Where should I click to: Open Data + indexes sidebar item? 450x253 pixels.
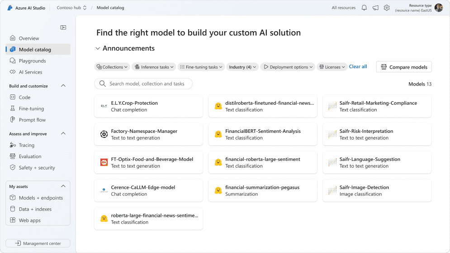pos(38,209)
